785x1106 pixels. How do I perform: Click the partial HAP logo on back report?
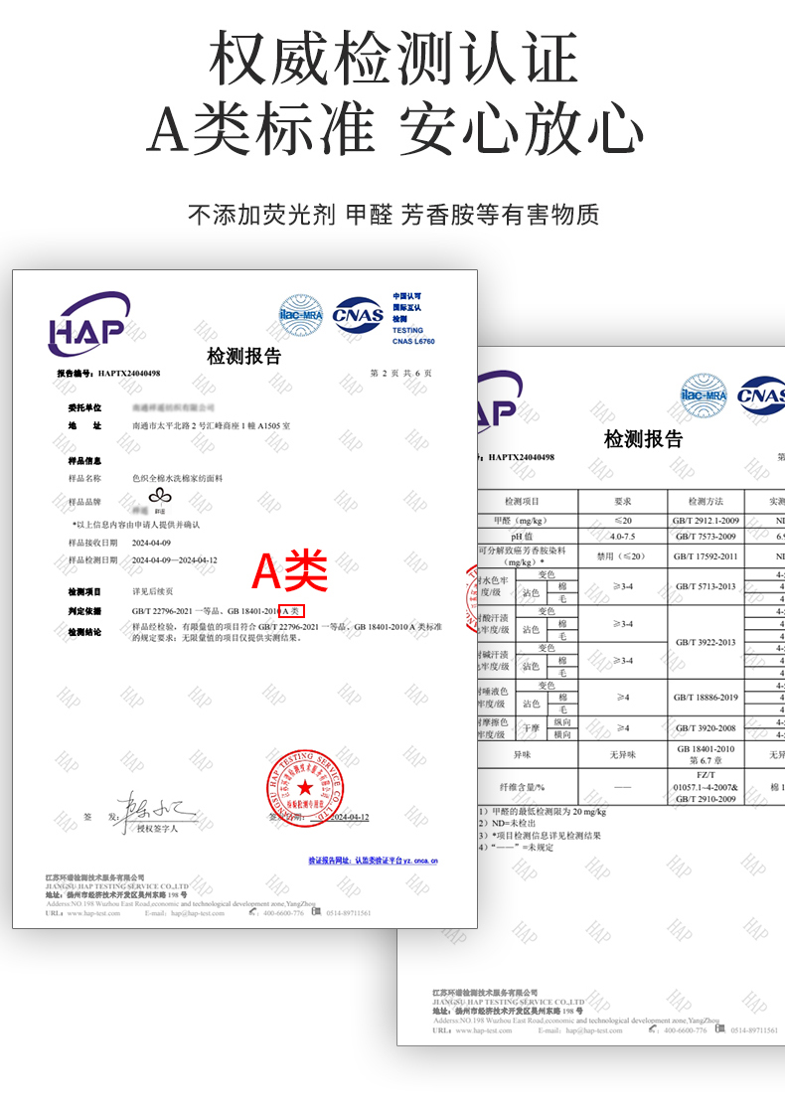[500, 400]
